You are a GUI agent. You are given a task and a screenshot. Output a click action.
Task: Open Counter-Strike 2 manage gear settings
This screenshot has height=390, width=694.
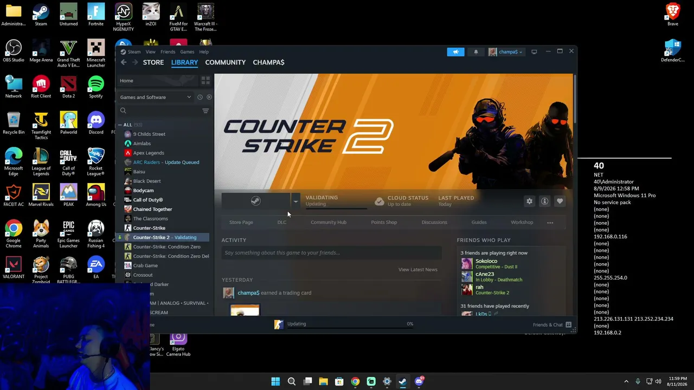point(529,201)
